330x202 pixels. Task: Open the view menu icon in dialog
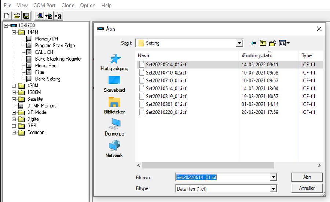tap(284, 43)
